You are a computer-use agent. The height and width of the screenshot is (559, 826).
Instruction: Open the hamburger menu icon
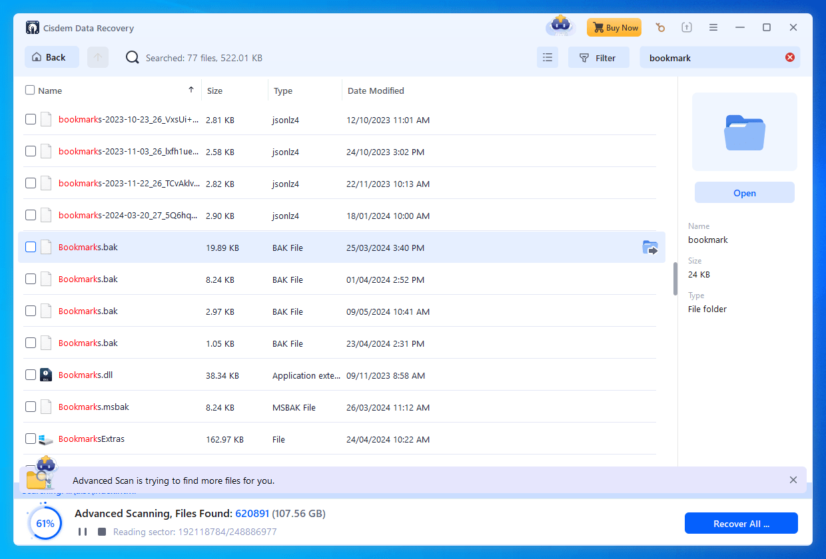click(x=713, y=27)
